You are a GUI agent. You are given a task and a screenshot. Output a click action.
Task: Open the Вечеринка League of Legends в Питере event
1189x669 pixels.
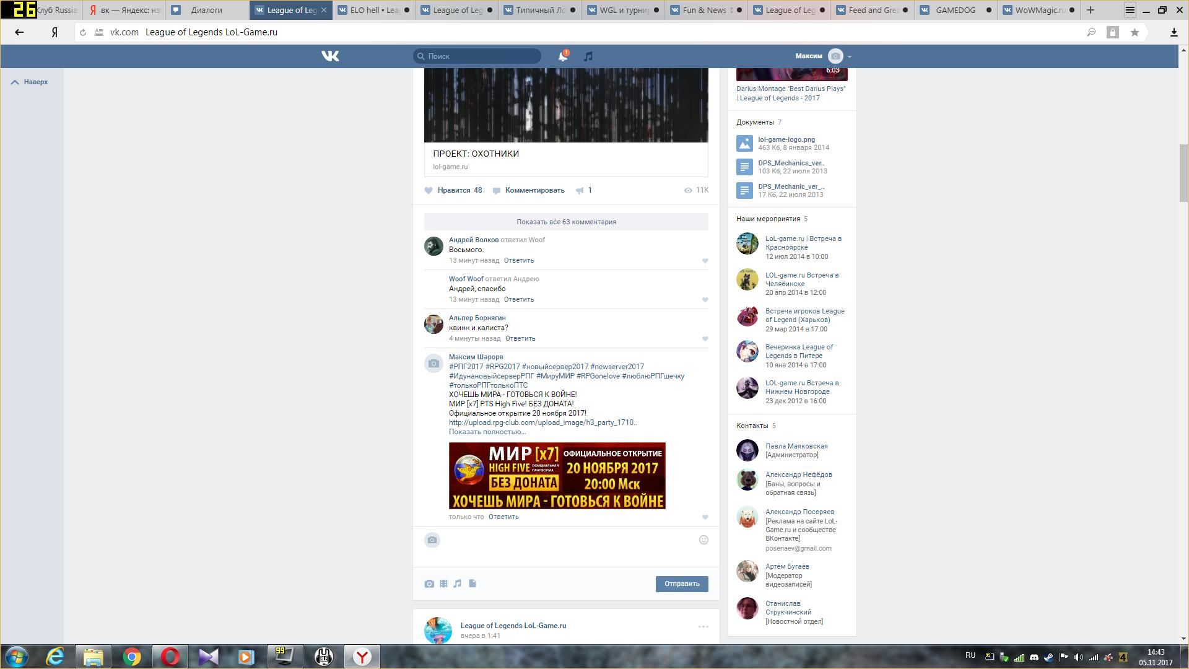[x=799, y=351]
